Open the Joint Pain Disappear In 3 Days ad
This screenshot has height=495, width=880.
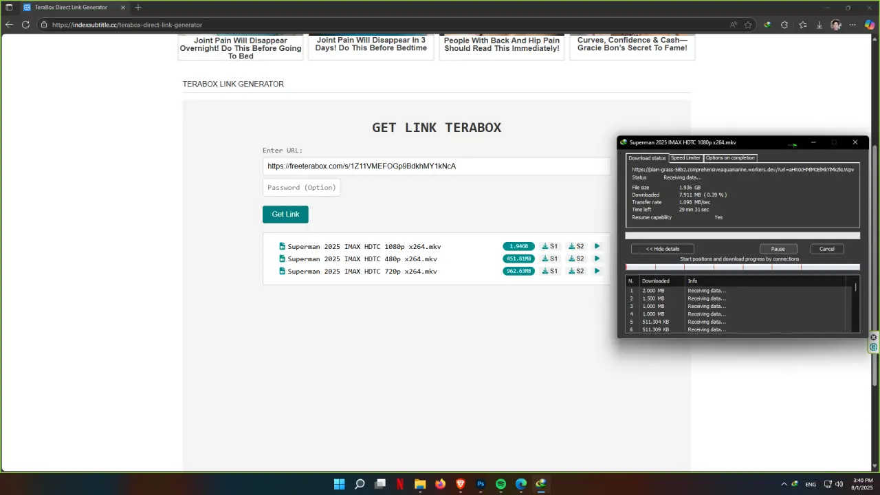point(371,47)
